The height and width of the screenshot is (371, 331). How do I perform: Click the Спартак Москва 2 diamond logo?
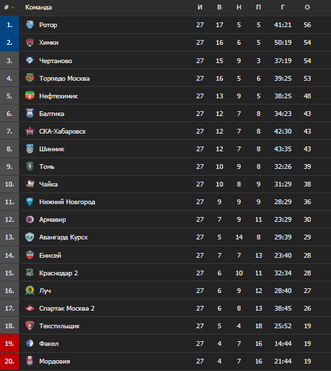pos(30,308)
